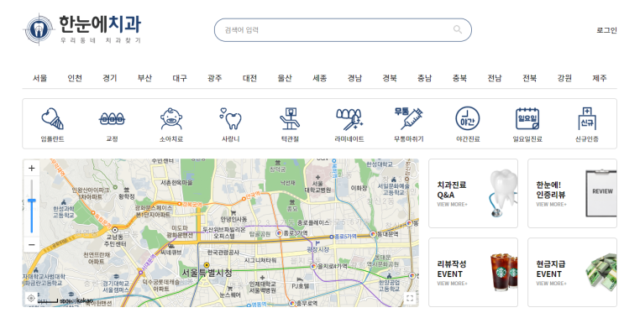Select the 강원 region tab
Screen dimensions: 624x318
point(564,78)
